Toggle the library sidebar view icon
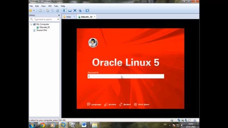 [65, 10]
